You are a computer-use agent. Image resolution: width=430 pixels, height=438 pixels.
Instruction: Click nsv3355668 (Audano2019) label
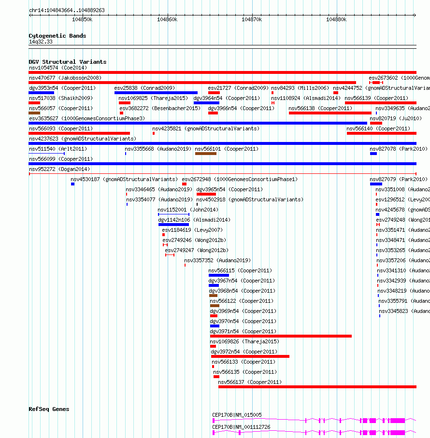point(158,149)
